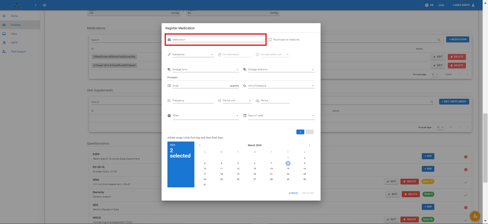This screenshot has width=488, height=224.
Task: Open the Concentration unit dropdown
Action: point(275,54)
